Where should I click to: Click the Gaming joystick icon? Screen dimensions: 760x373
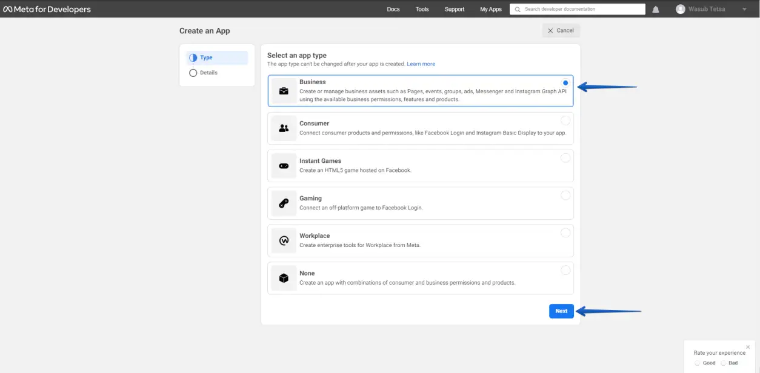click(284, 203)
